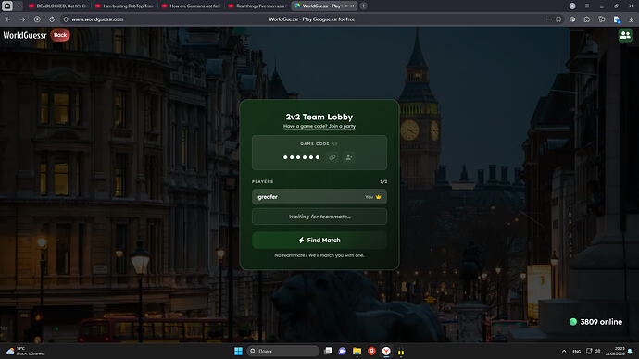
Task: Open the friends panel icon
Action: coord(625,35)
